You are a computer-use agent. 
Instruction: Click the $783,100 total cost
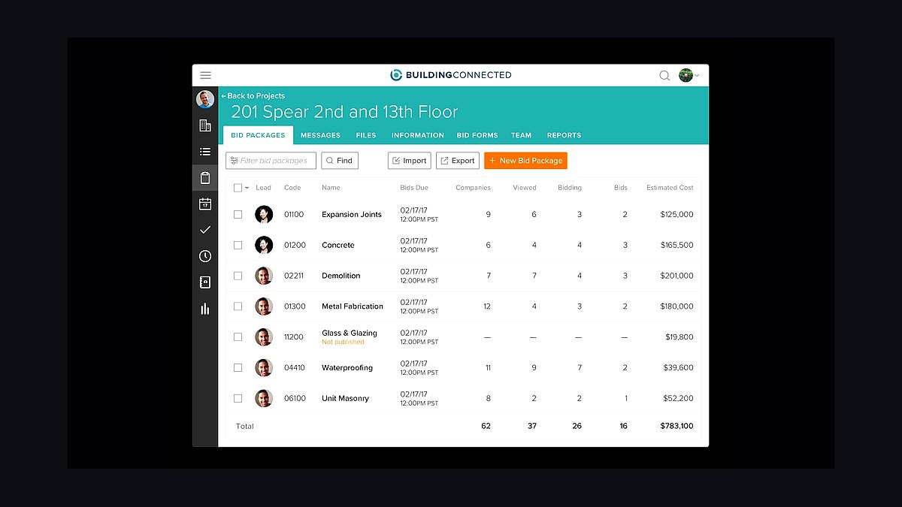coord(676,426)
